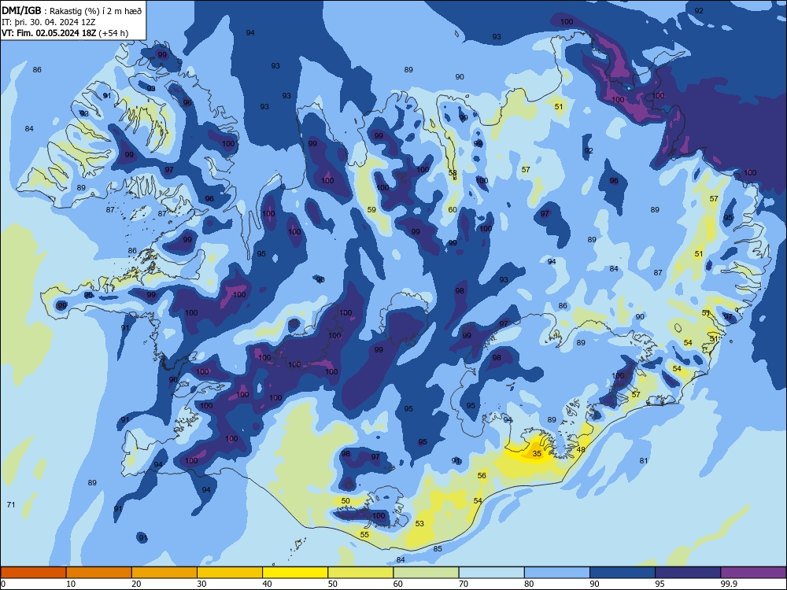Viewport: 787px width, 590px height.
Task: Click the 'VT: Fim. 02.05.2024 18Z' line
Action: coord(49,33)
